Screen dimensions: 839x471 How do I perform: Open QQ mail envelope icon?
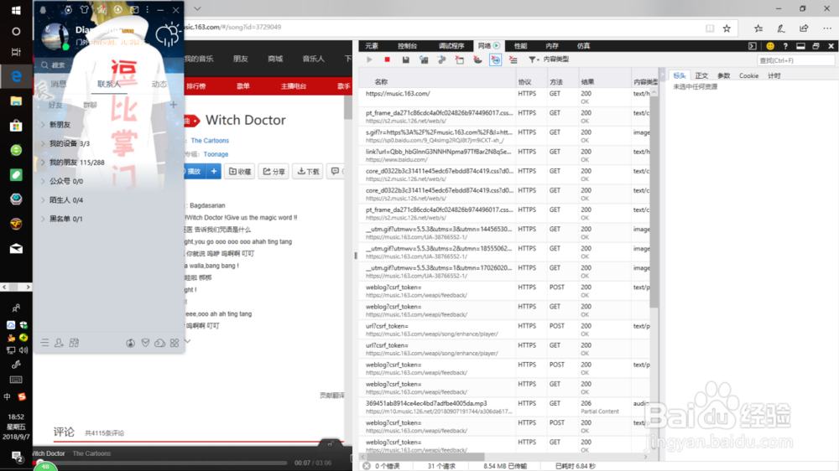click(134, 9)
